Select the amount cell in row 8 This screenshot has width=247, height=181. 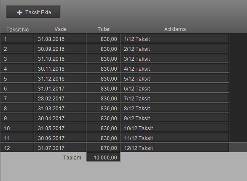point(103,108)
